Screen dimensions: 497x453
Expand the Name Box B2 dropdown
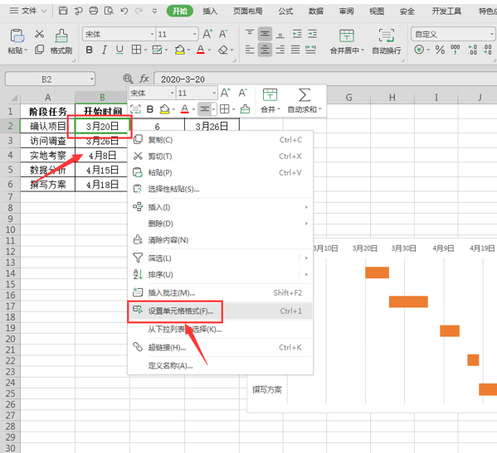[92, 79]
